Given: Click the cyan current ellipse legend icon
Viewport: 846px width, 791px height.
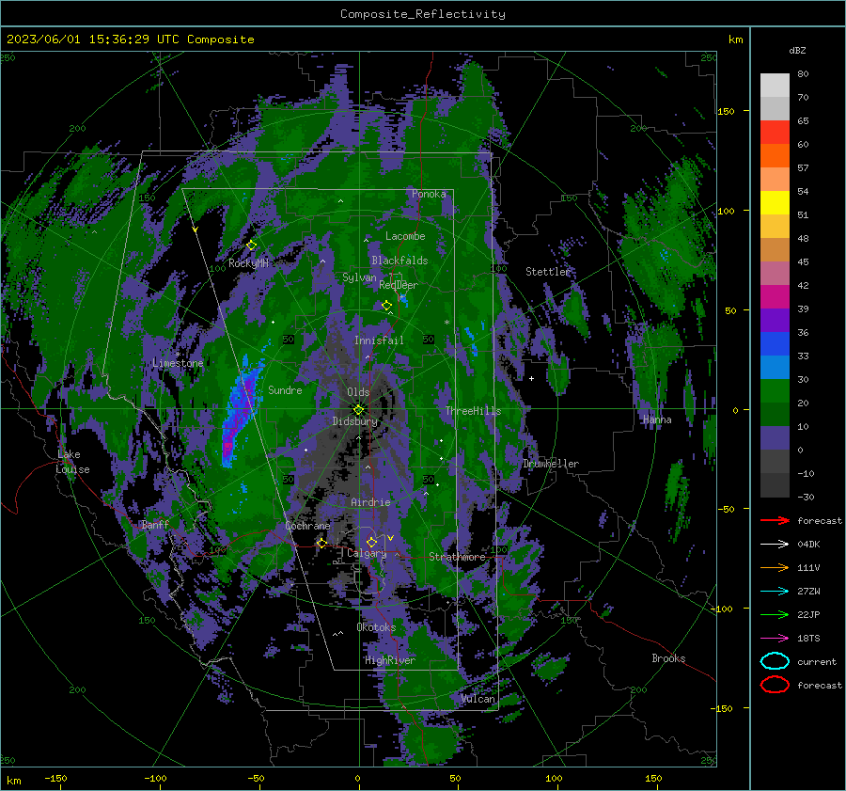Looking at the screenshot, I should tap(775, 661).
